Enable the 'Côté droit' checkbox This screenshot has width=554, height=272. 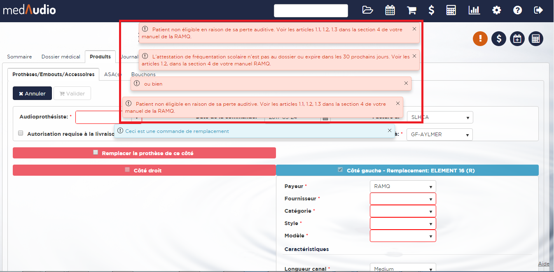tap(127, 170)
